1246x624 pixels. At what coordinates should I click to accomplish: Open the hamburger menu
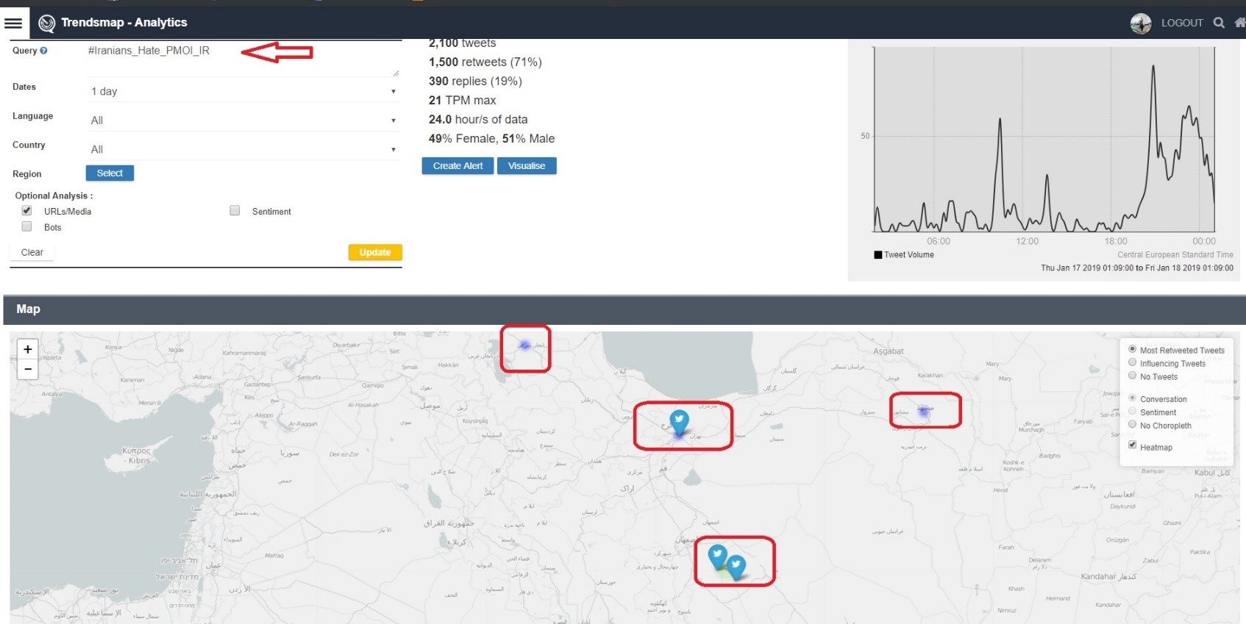coord(13,23)
